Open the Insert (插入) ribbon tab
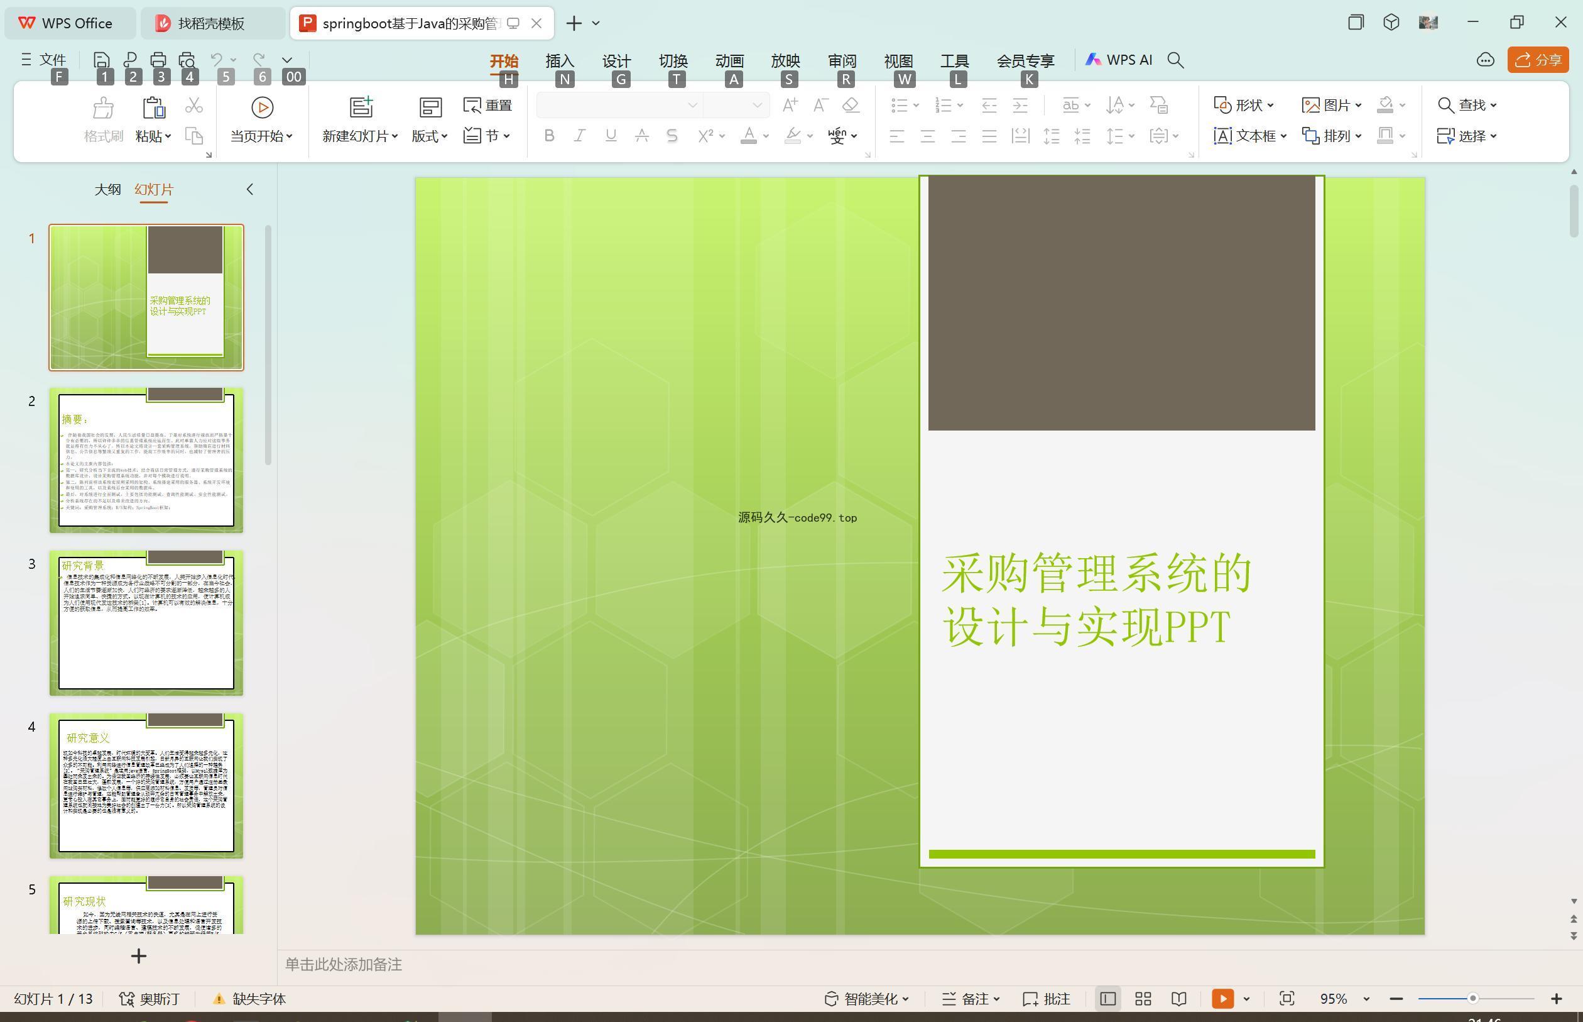Viewport: 1583px width, 1022px height. pyautogui.click(x=560, y=60)
